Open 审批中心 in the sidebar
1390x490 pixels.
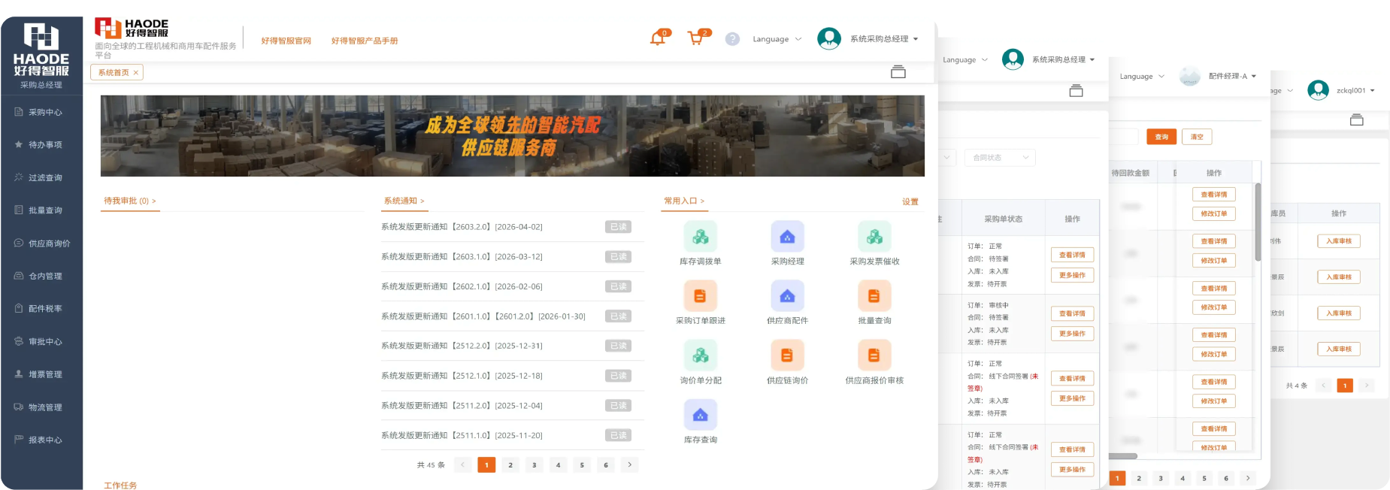41,341
